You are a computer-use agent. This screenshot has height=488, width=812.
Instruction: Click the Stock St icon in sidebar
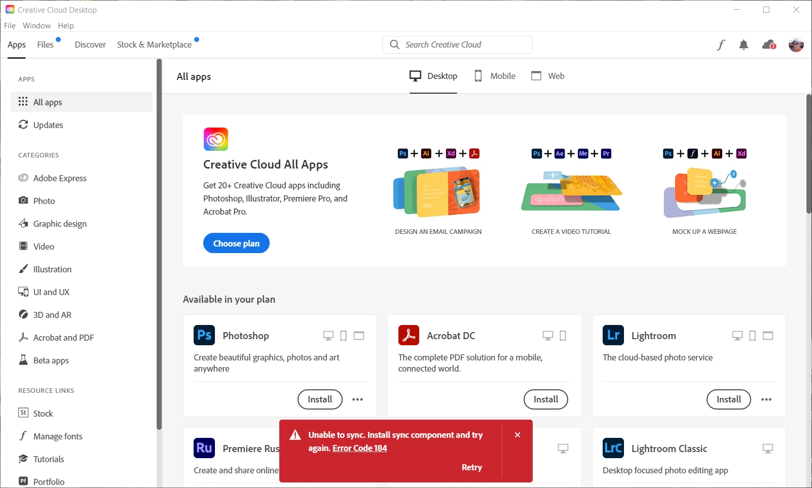(x=23, y=413)
